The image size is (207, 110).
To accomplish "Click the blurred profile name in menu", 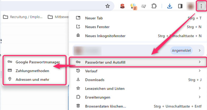I will pos(87,51).
